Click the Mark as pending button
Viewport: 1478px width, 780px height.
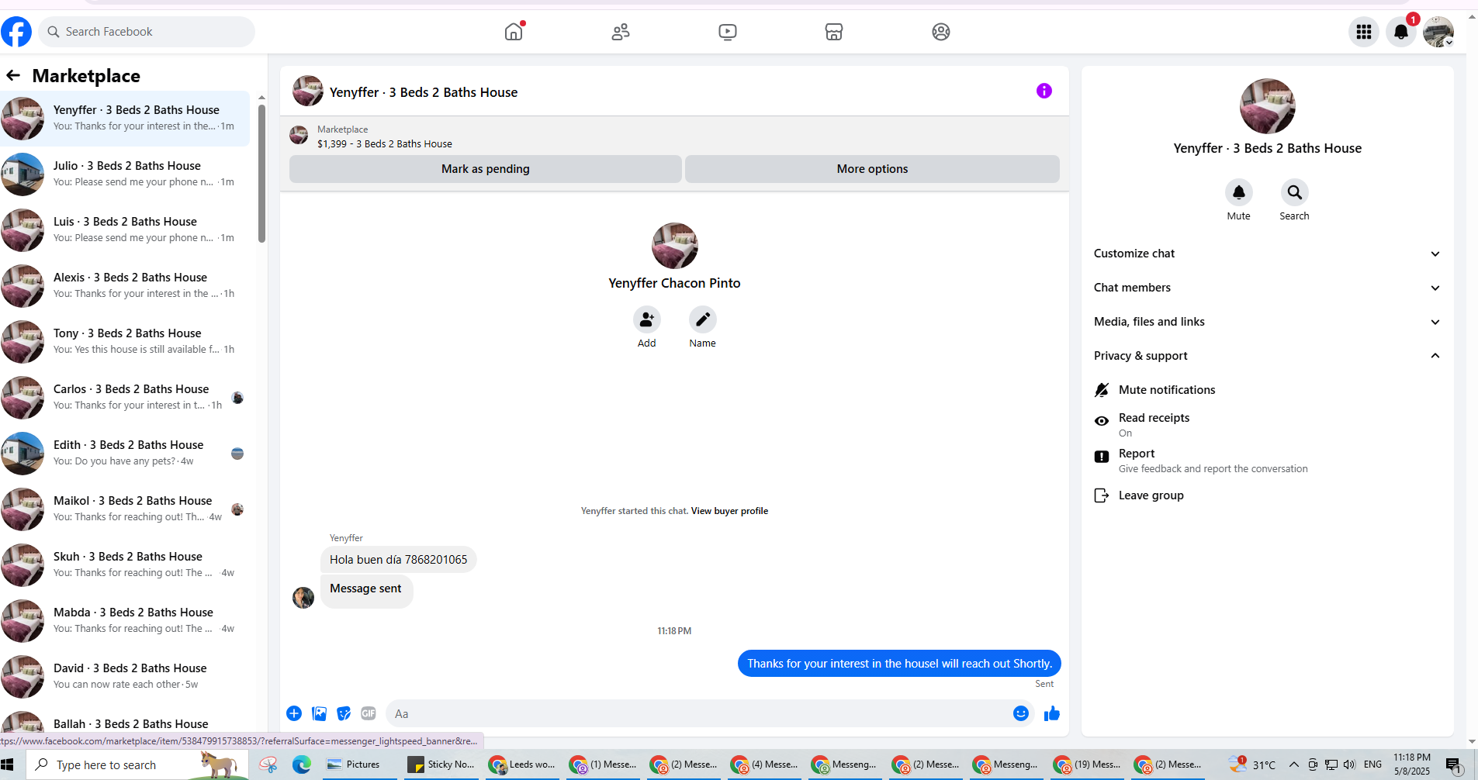tap(486, 169)
